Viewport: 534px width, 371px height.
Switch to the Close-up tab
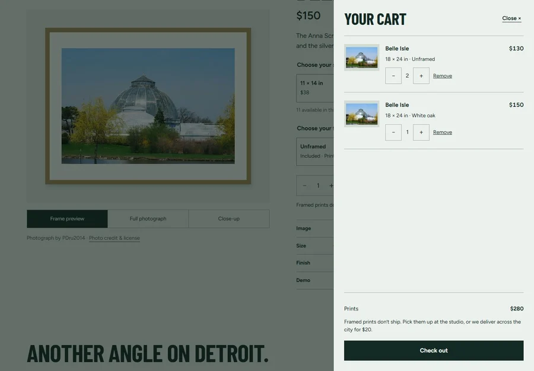click(229, 218)
